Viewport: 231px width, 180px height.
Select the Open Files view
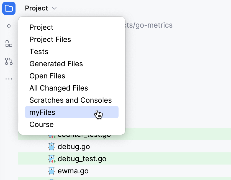point(47,76)
